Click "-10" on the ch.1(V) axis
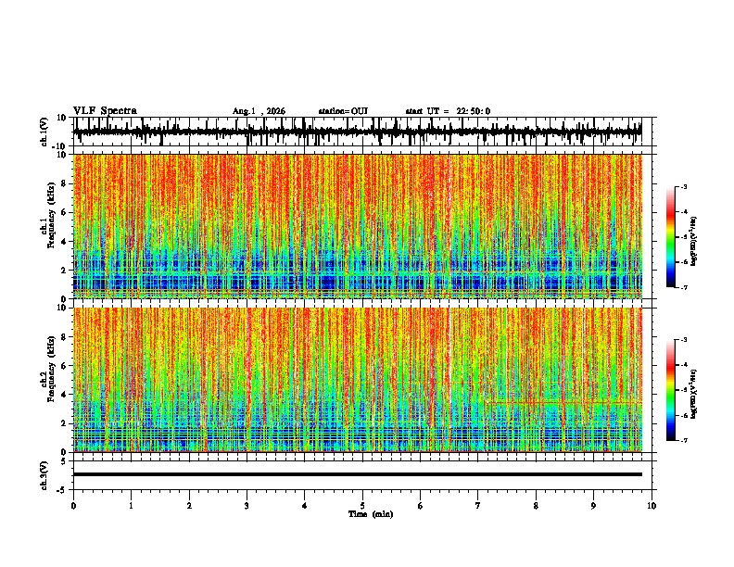Viewport: 734px width, 567px height. 60,146
